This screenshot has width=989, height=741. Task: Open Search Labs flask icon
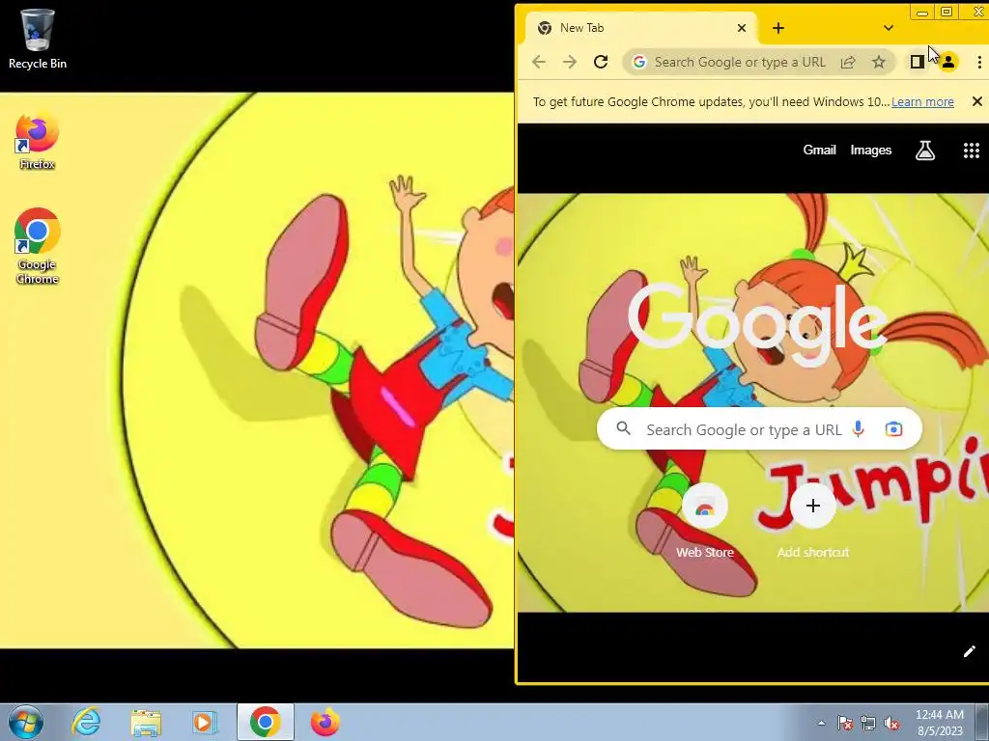[925, 150]
